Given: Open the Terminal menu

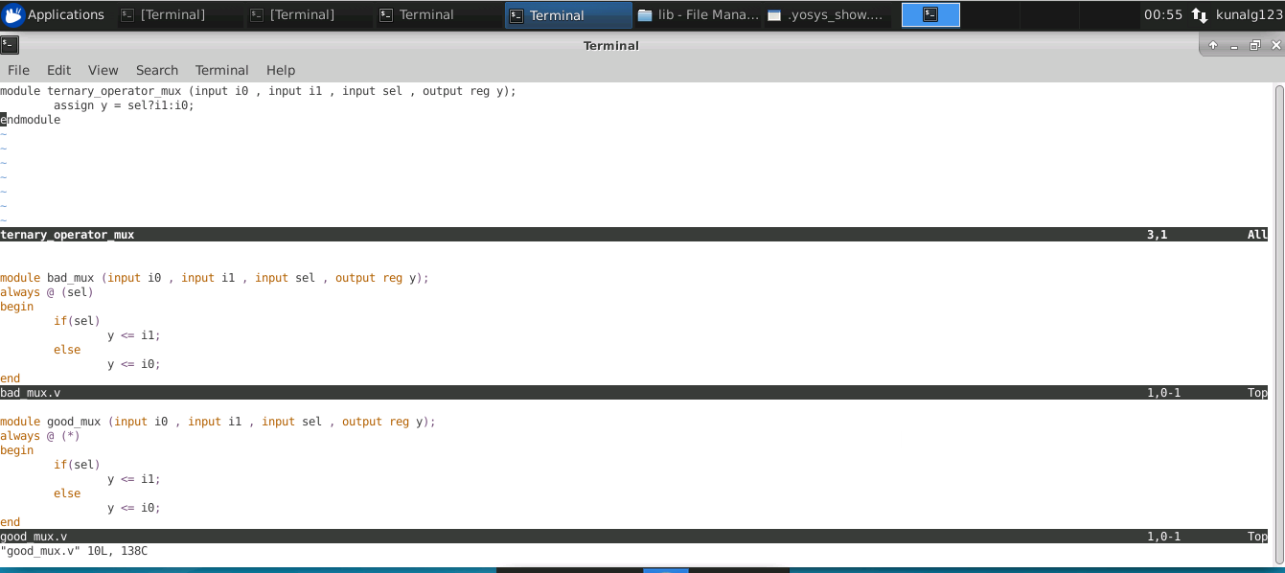Looking at the screenshot, I should pyautogui.click(x=221, y=69).
